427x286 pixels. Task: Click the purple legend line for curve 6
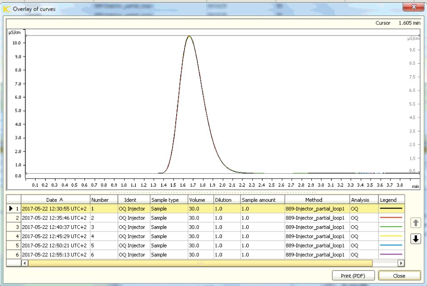pos(391,255)
